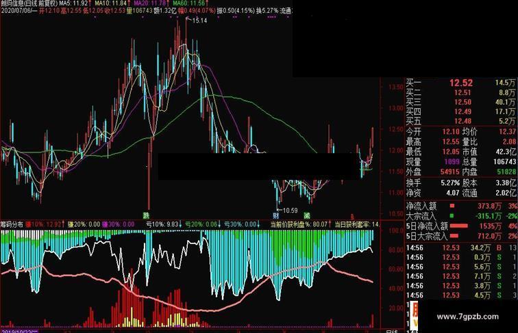Click the 弓30%: 0.00 readout
The width and height of the screenshot is (518, 333).
pos(241,224)
